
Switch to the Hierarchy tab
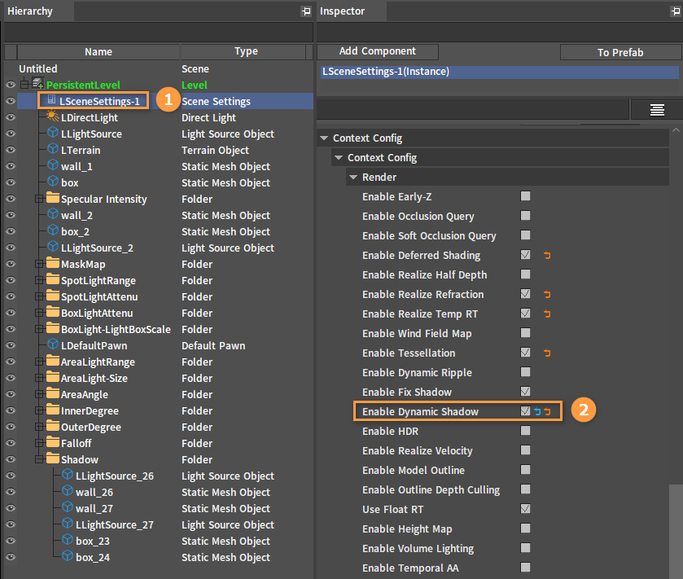38,11
